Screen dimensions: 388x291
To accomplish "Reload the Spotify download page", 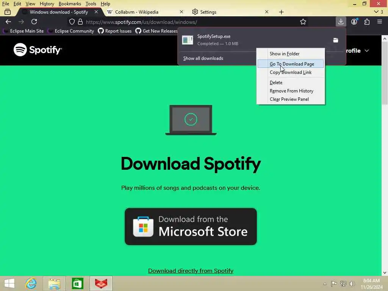I will coord(34,22).
